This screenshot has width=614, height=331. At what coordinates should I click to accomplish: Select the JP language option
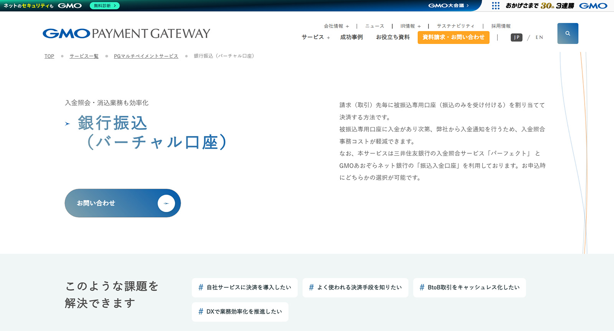517,37
